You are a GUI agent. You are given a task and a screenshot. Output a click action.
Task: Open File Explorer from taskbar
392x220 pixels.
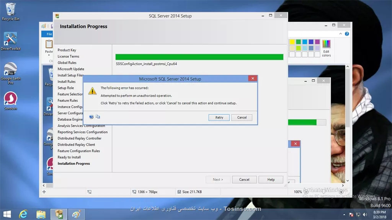pyautogui.click(x=41, y=214)
